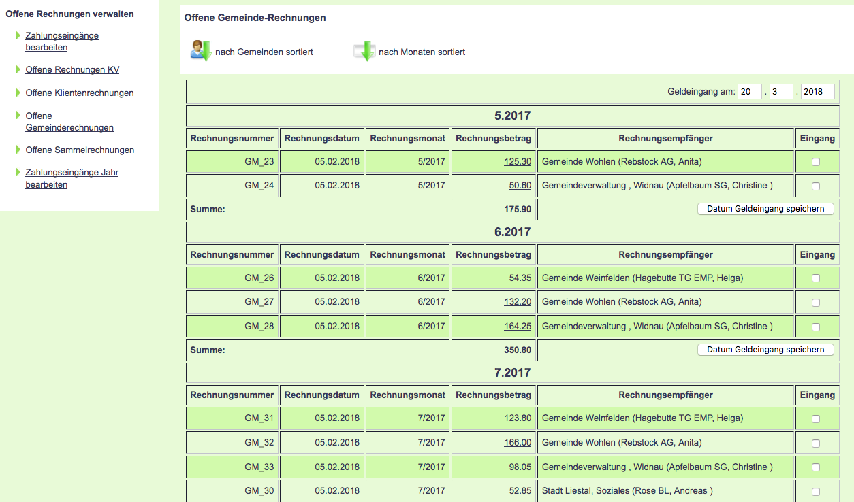Open the 125.30 amount link for GM_23

click(x=518, y=162)
